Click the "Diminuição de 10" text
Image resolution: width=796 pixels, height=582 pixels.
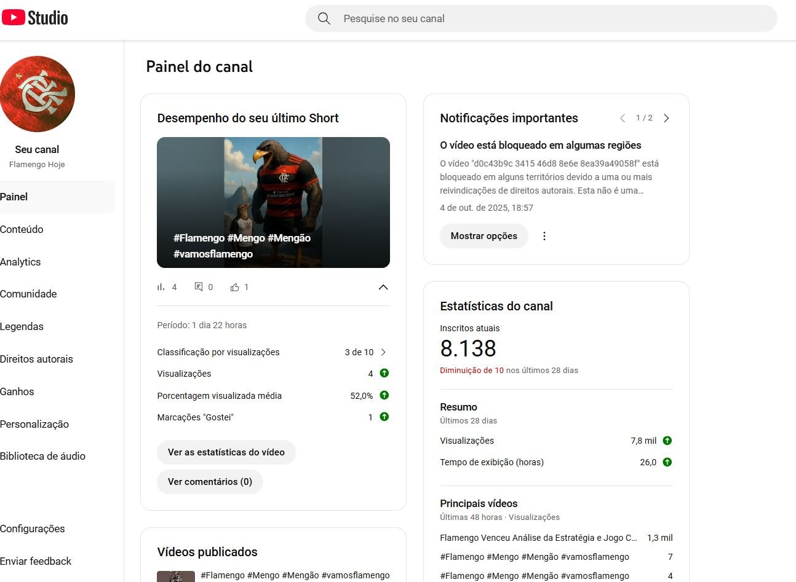472,370
